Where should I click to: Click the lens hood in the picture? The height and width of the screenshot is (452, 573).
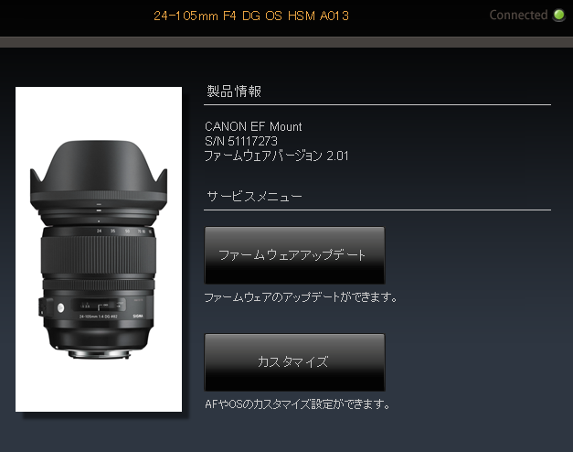point(99,176)
